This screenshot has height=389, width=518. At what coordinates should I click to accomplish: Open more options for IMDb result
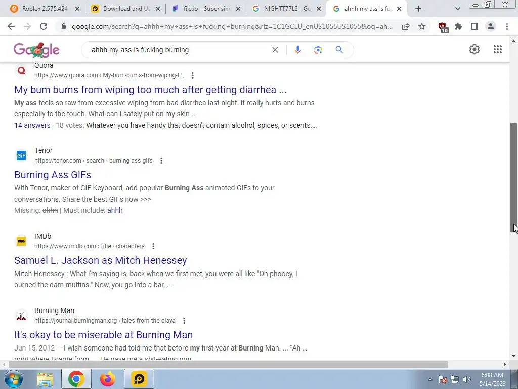click(x=153, y=246)
